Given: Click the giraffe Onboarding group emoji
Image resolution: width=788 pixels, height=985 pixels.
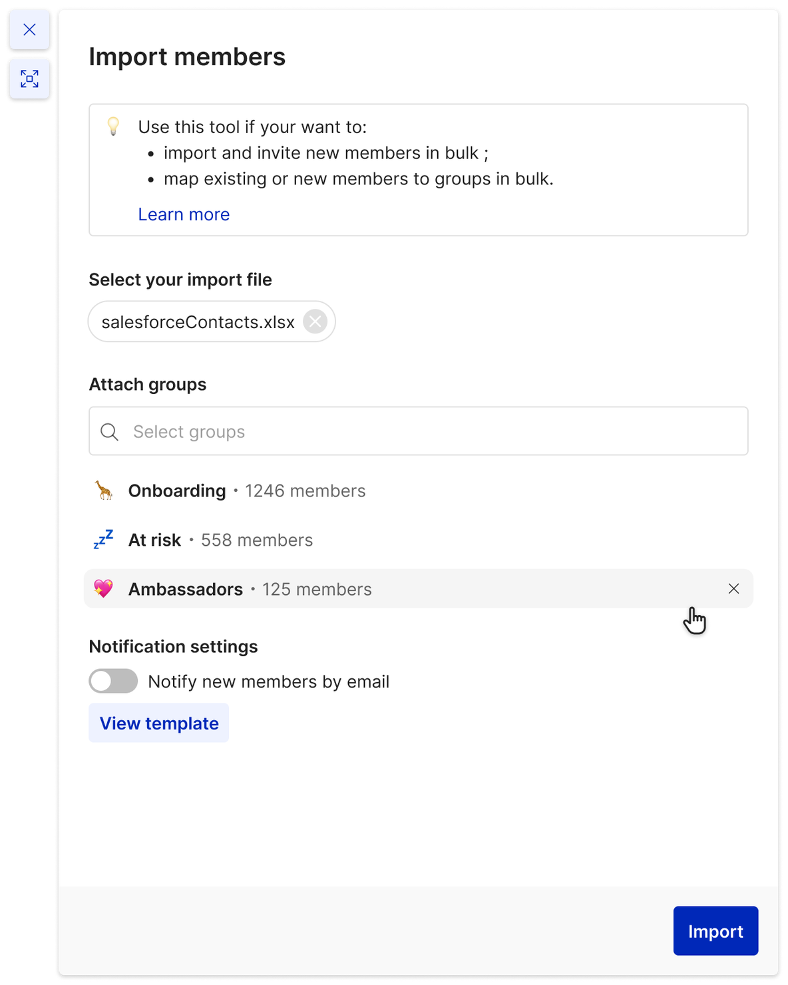Looking at the screenshot, I should [103, 491].
